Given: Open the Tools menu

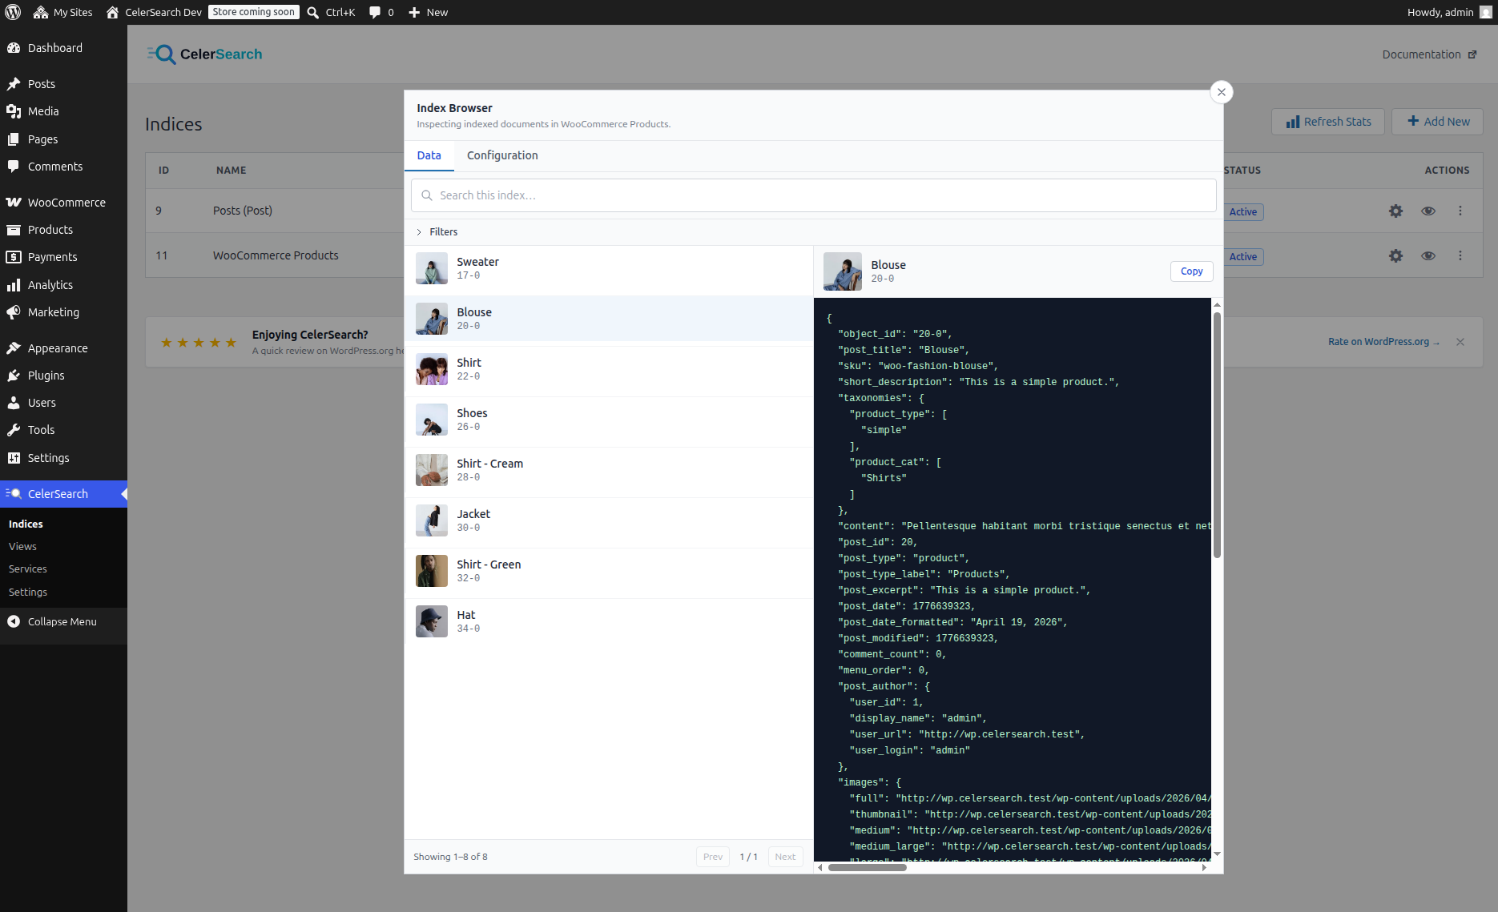Looking at the screenshot, I should click(63, 430).
